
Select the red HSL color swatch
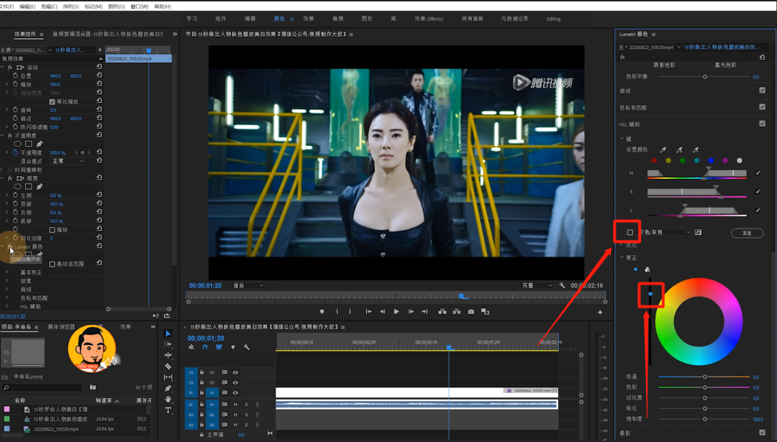(x=654, y=160)
